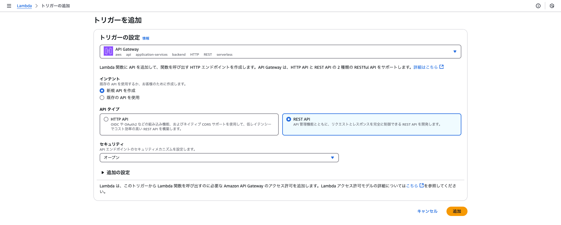Click the breadcrumb chevron after Lambda
The image size is (561, 225).
click(37, 6)
